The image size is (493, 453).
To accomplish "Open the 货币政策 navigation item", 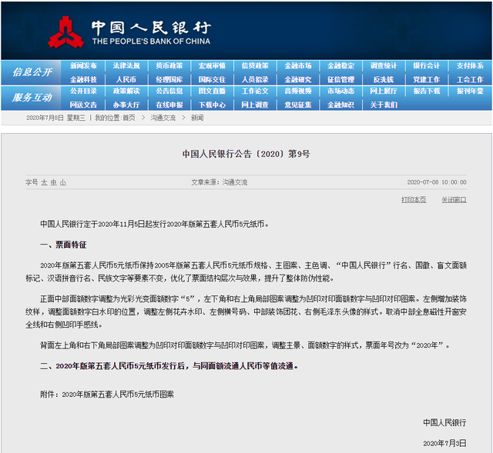I will click(x=169, y=66).
